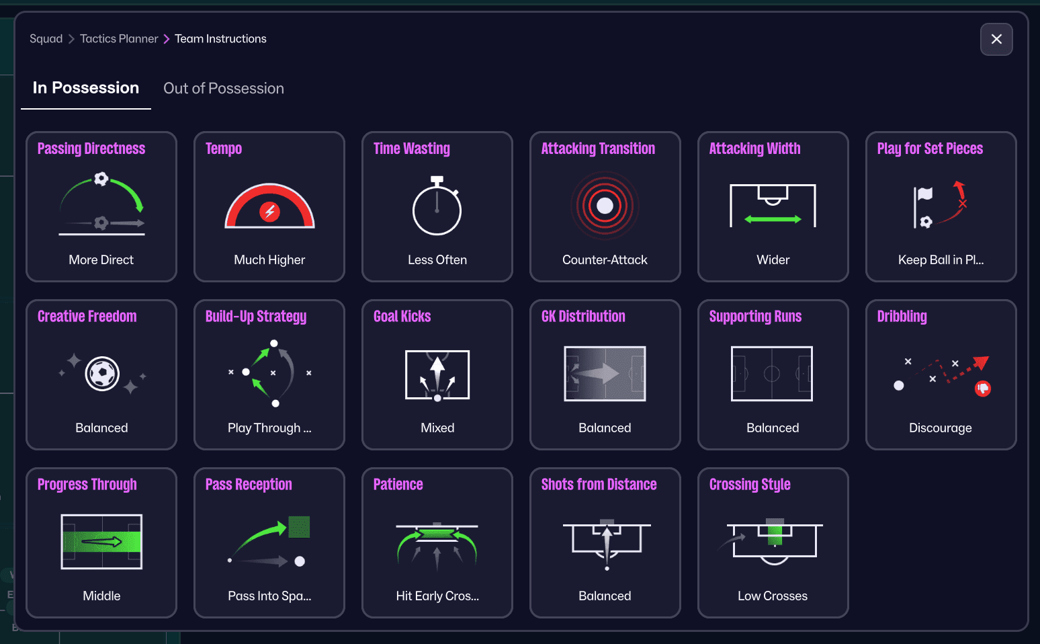Select the Play for Set Pieces flag icon
Screen dimensions: 1040x644
click(940, 204)
